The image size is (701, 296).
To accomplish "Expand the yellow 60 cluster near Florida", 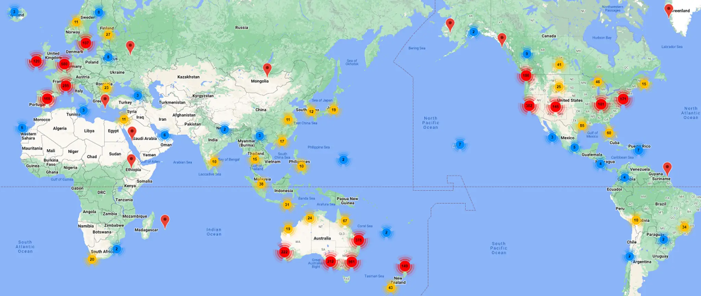I will pos(609,133).
